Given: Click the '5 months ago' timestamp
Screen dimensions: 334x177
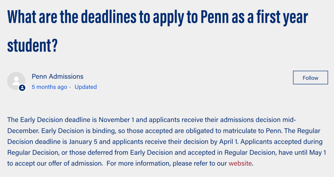Looking at the screenshot, I should point(49,87).
